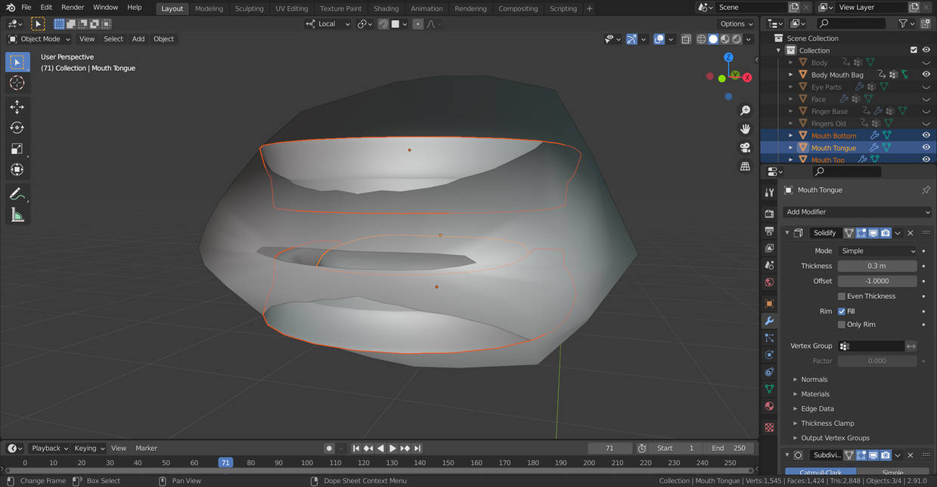Expand the Normals section
The width and height of the screenshot is (937, 487).
(x=814, y=380)
